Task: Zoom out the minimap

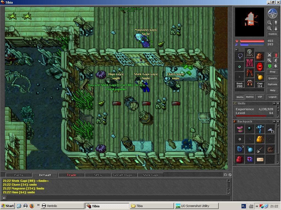Action: coord(269,22)
